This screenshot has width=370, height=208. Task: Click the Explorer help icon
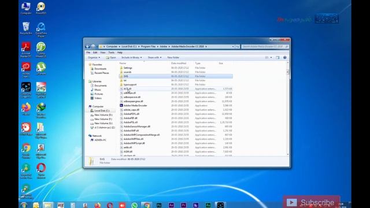pyautogui.click(x=285, y=58)
